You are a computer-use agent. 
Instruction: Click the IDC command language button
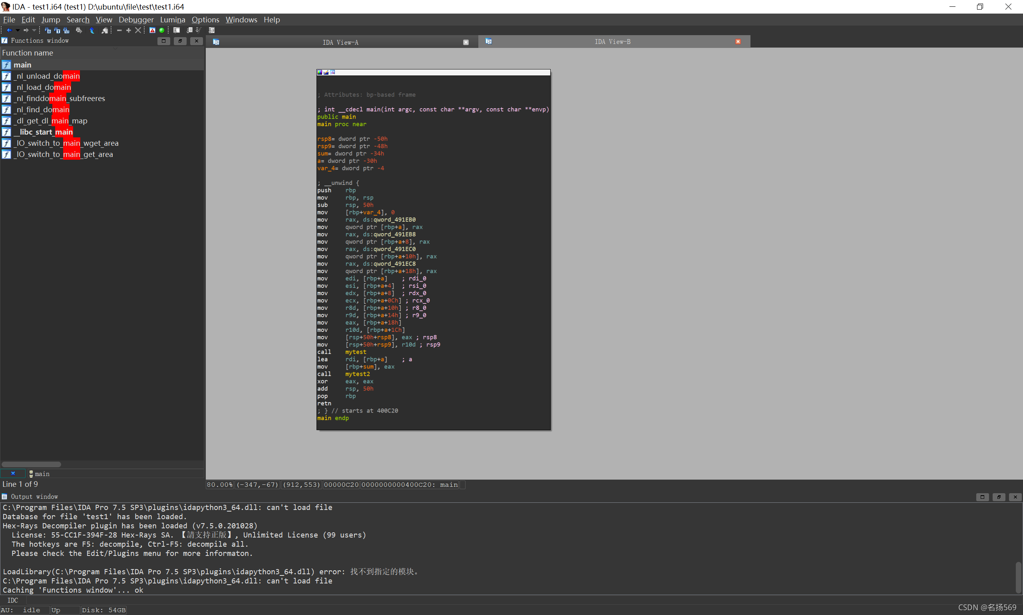pyautogui.click(x=12, y=600)
